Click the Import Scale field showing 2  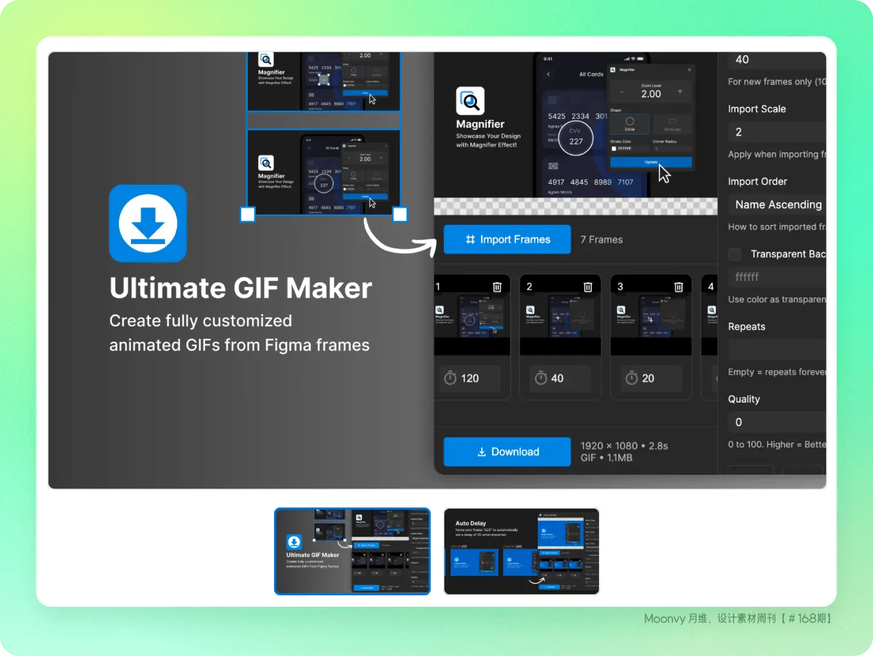(x=777, y=132)
